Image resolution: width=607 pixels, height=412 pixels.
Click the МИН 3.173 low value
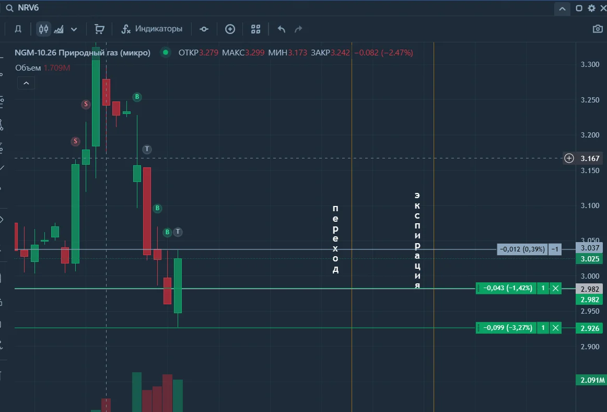[288, 53]
